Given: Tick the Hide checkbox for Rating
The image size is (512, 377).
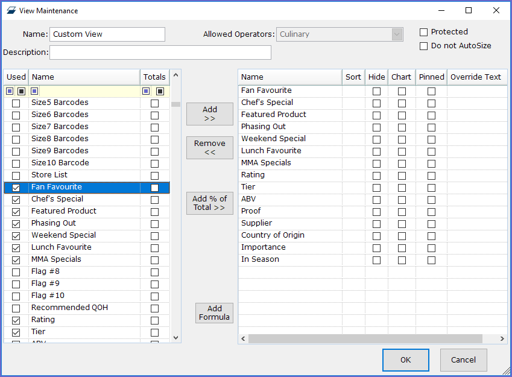Looking at the screenshot, I should tap(376, 176).
